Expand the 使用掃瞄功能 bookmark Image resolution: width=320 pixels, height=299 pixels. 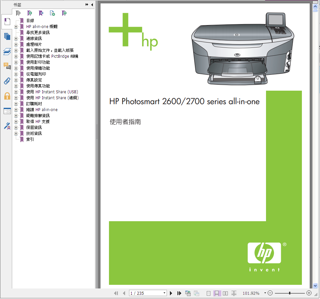pos(16,68)
